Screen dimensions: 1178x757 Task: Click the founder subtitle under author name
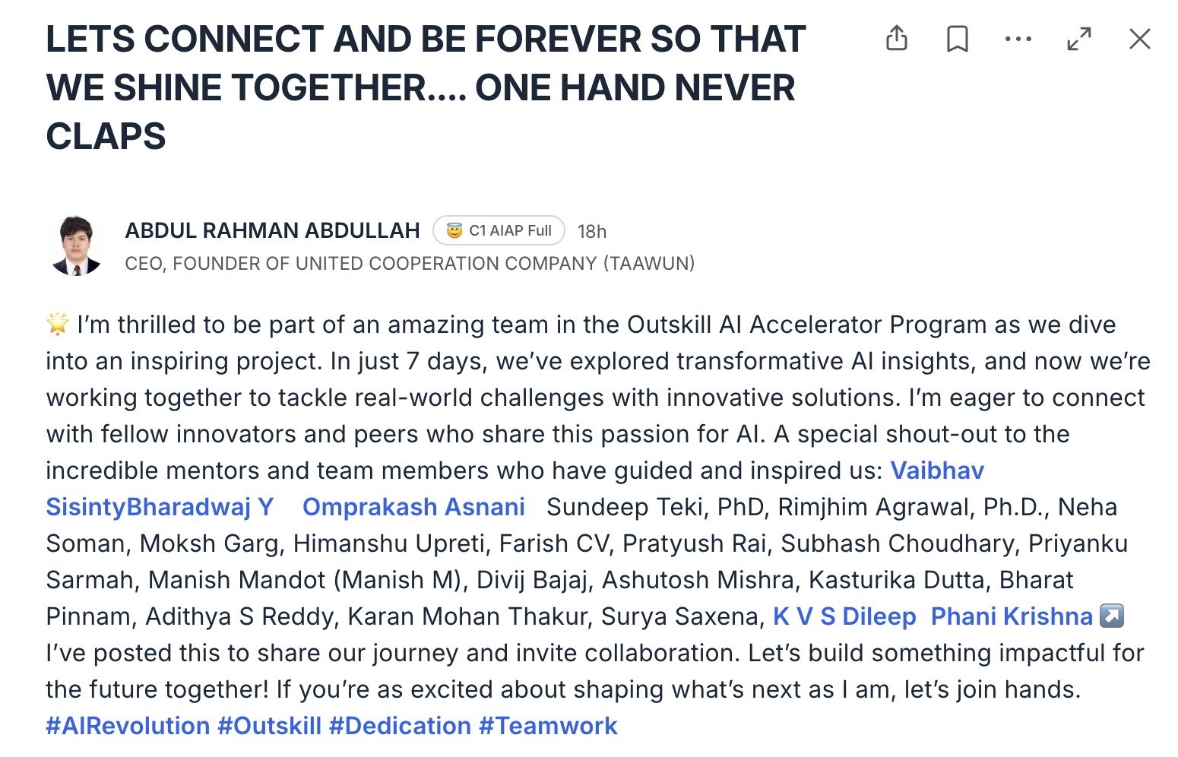click(410, 264)
